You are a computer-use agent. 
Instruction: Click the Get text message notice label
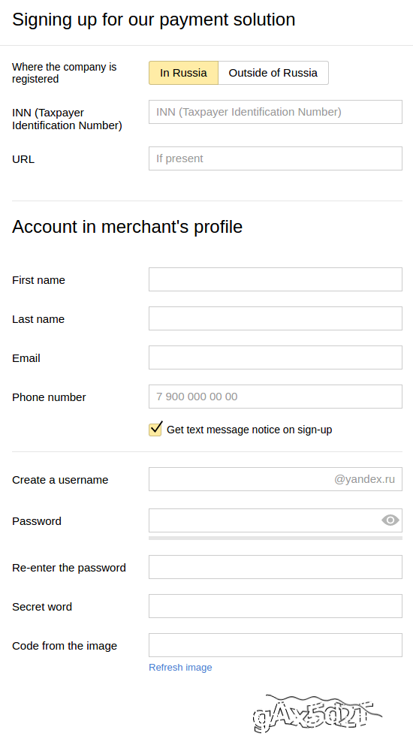(x=249, y=430)
